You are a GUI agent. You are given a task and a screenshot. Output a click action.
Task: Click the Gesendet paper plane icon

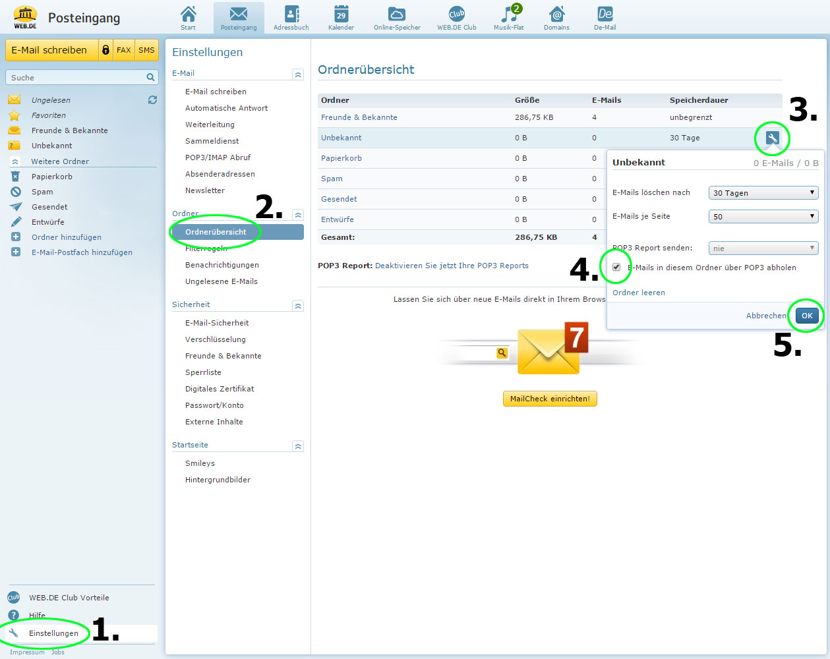point(16,207)
